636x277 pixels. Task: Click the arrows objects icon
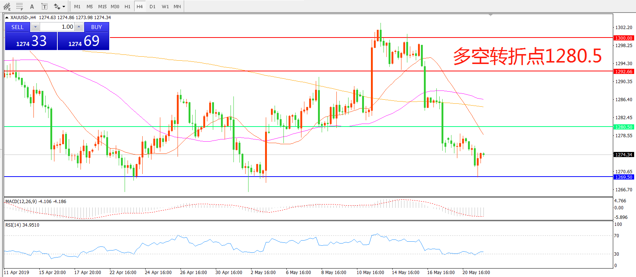coord(57,7)
